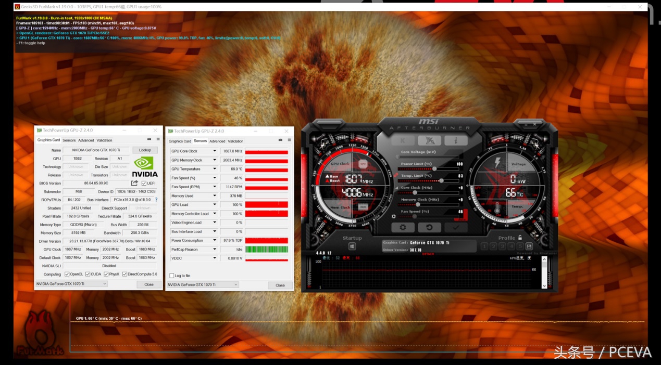Image resolution: width=661 pixels, height=365 pixels.
Task: Open Afterburner settings via gear icon
Action: point(403,227)
